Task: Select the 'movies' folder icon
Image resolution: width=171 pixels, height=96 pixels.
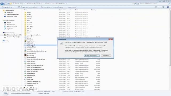Action: click(x=25, y=25)
